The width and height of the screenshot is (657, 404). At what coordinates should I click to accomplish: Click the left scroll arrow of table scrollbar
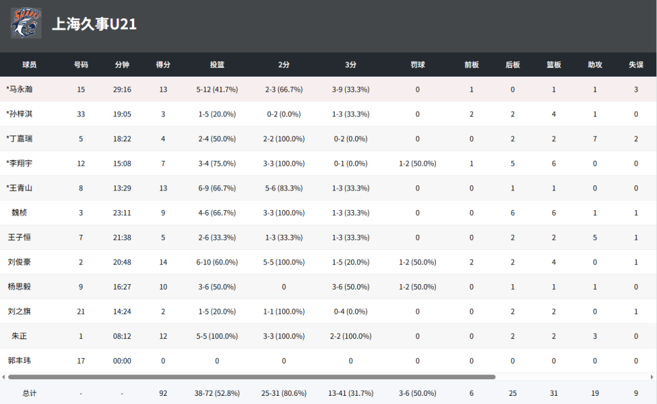(3, 377)
